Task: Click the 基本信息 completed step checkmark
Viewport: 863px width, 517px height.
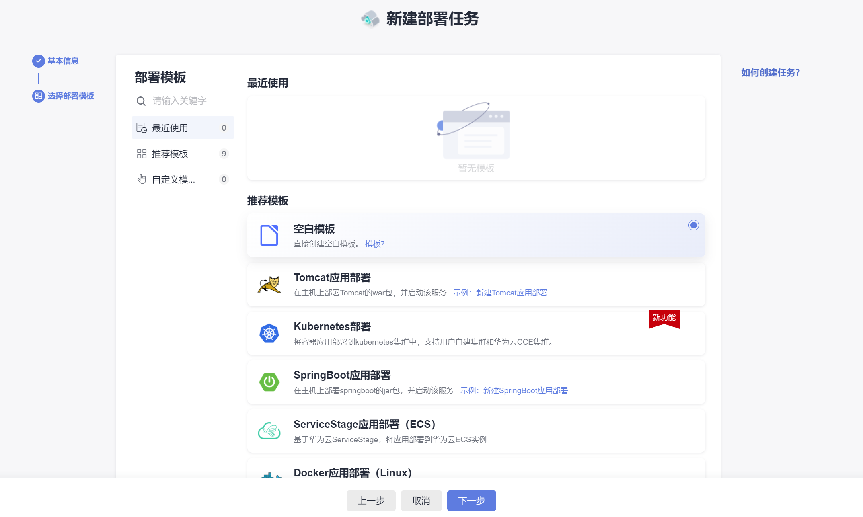Action: 39,61
